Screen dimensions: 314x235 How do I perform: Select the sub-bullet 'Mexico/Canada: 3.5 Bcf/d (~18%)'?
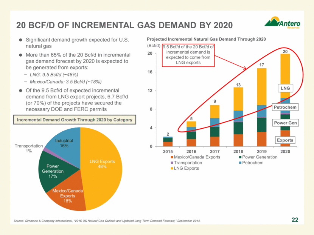click(x=65, y=81)
